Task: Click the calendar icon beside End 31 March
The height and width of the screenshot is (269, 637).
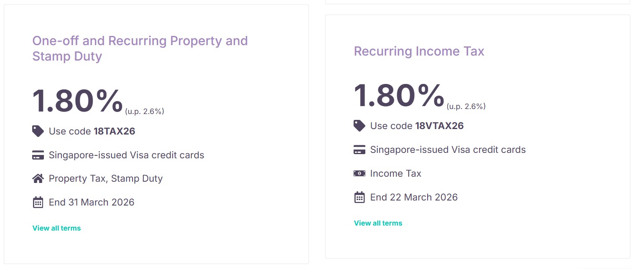Action: click(x=38, y=203)
